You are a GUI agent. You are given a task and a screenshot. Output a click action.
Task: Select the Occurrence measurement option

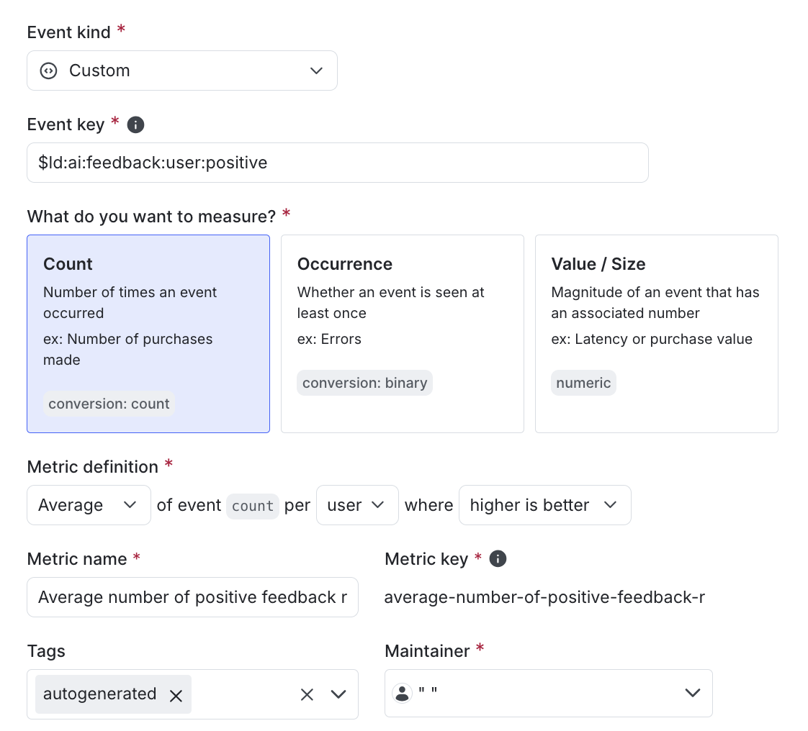tap(402, 334)
